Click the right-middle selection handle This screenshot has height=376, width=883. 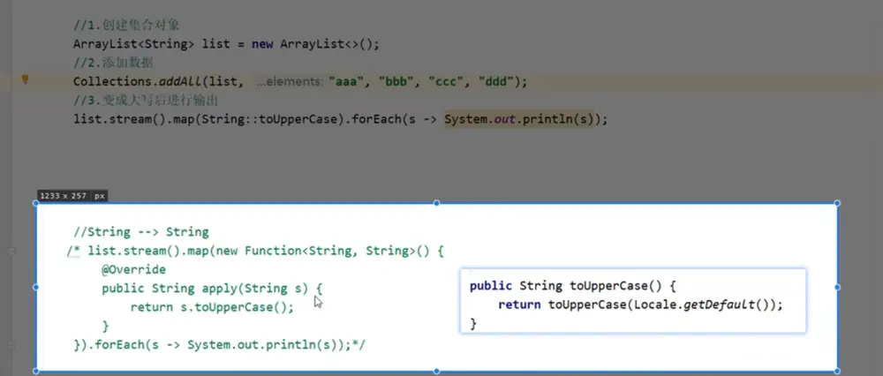pos(837,287)
